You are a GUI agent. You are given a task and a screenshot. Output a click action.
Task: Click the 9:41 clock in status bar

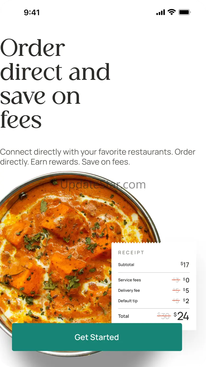click(x=32, y=12)
